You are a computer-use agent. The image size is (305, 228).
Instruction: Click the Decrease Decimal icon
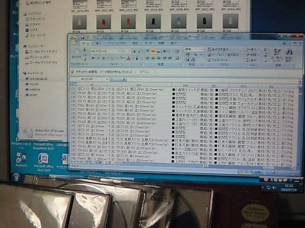coord(193,60)
